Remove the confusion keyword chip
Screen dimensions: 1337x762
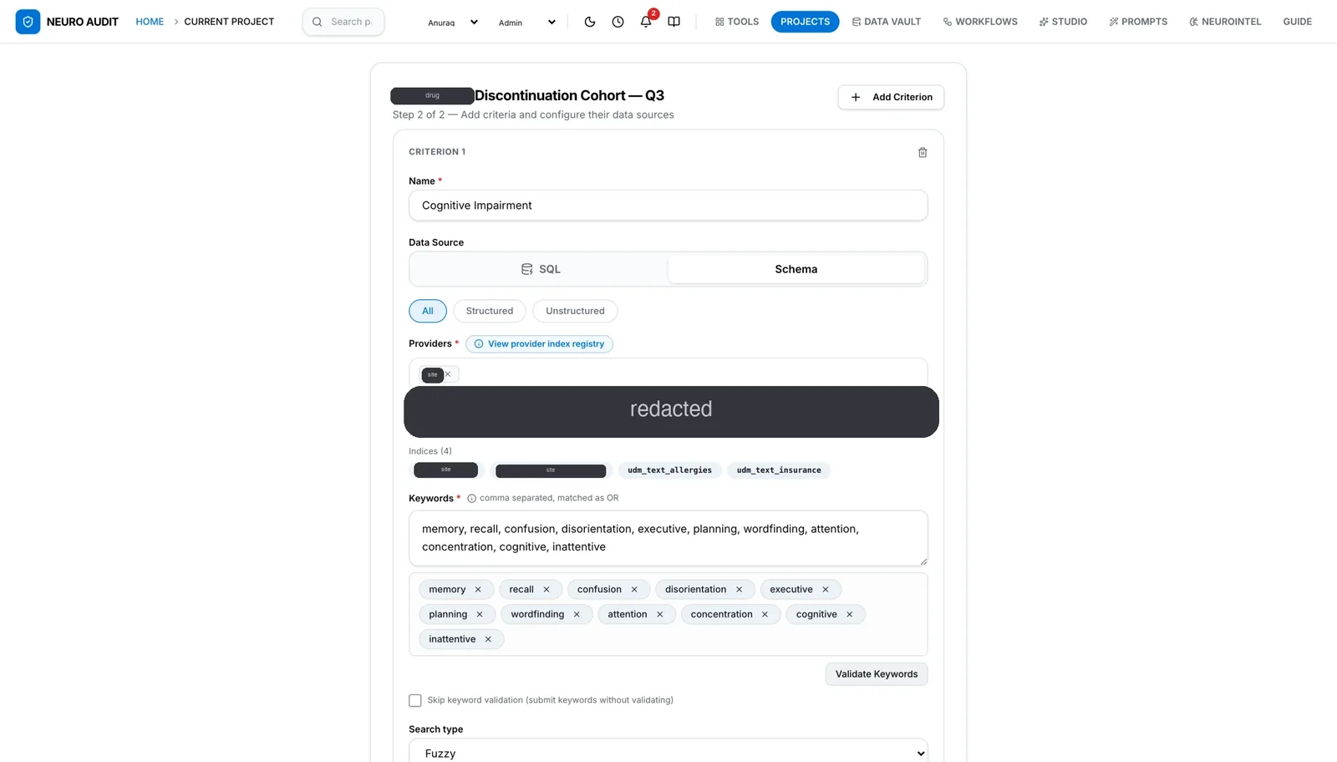click(x=634, y=590)
